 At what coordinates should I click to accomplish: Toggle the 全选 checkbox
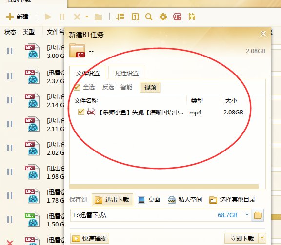click(77, 87)
